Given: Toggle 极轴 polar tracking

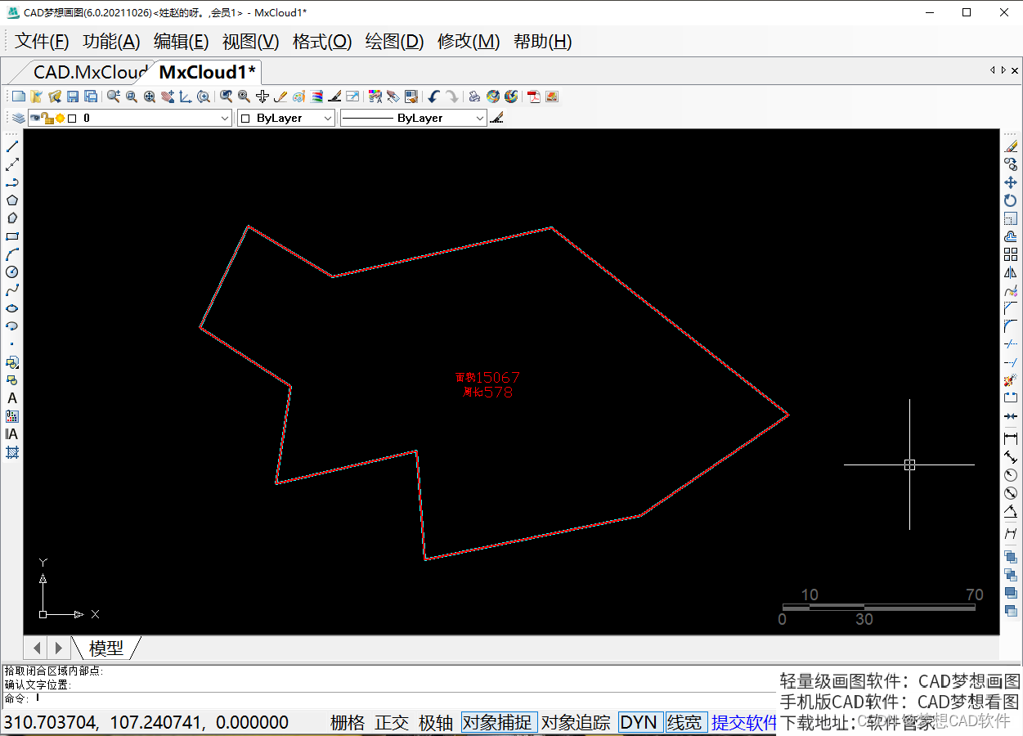Looking at the screenshot, I should pos(436,723).
